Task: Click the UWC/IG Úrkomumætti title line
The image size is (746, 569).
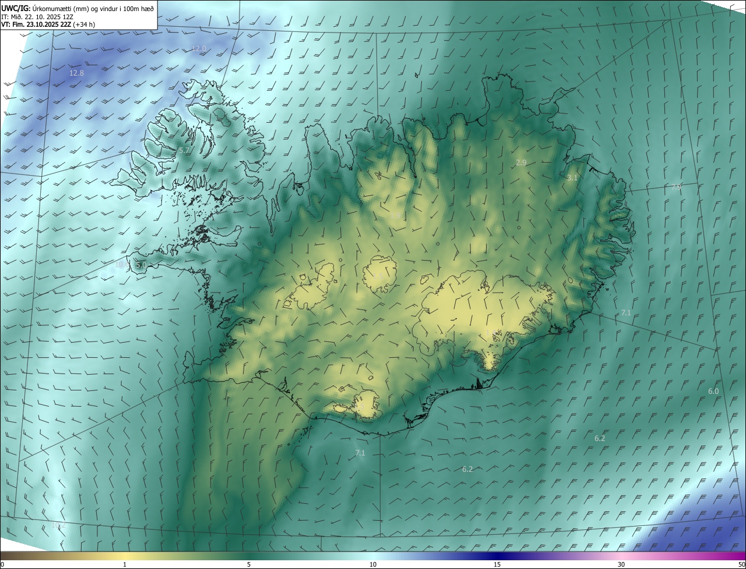Action: pyautogui.click(x=78, y=8)
